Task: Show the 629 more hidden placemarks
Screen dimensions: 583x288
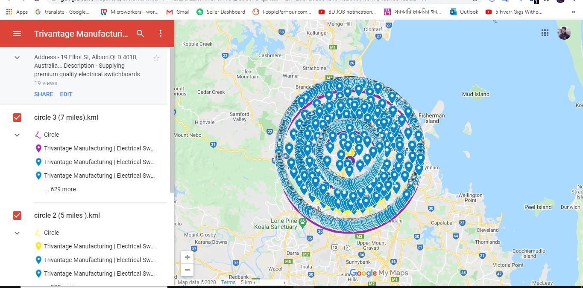Action: (x=60, y=189)
